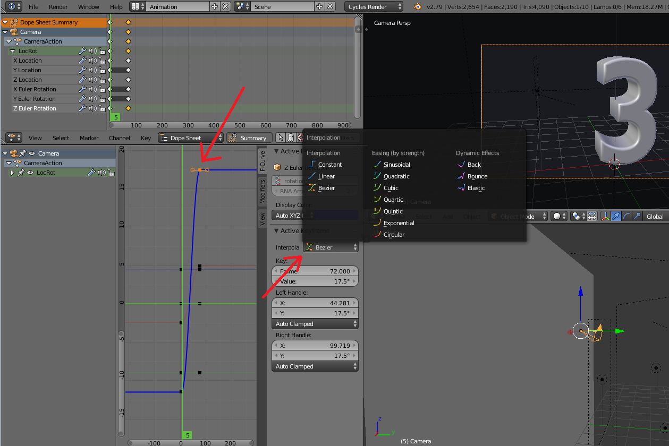Screen dimensions: 669x446
Task: Delete the current Scene
Action: 330,7
